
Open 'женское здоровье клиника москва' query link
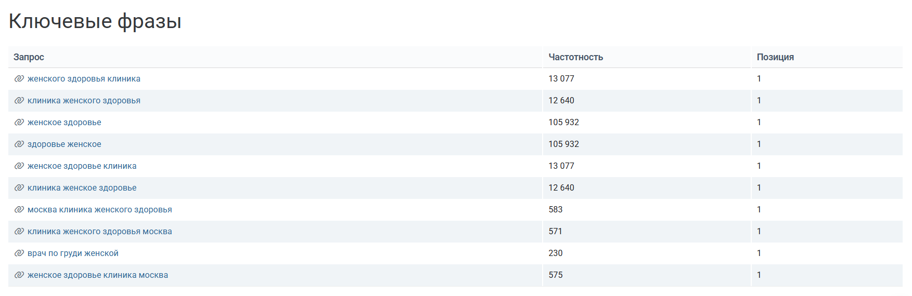point(98,275)
